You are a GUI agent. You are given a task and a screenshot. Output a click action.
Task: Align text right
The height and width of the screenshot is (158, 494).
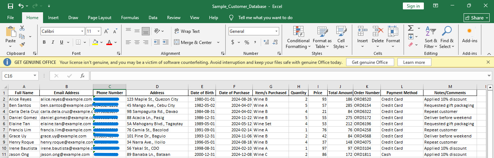[x=146, y=42]
